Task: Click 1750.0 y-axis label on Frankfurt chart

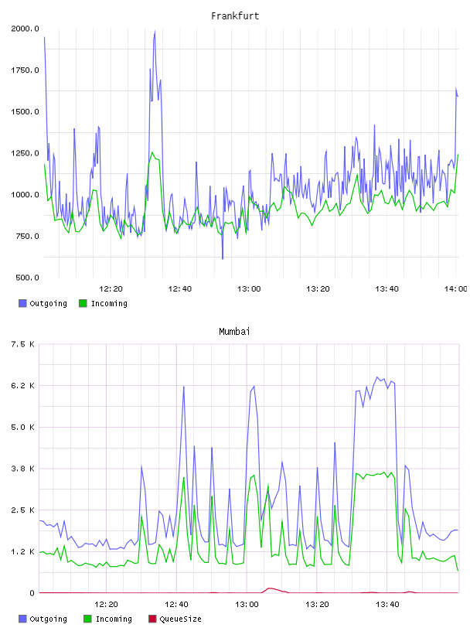Action: click(25, 70)
